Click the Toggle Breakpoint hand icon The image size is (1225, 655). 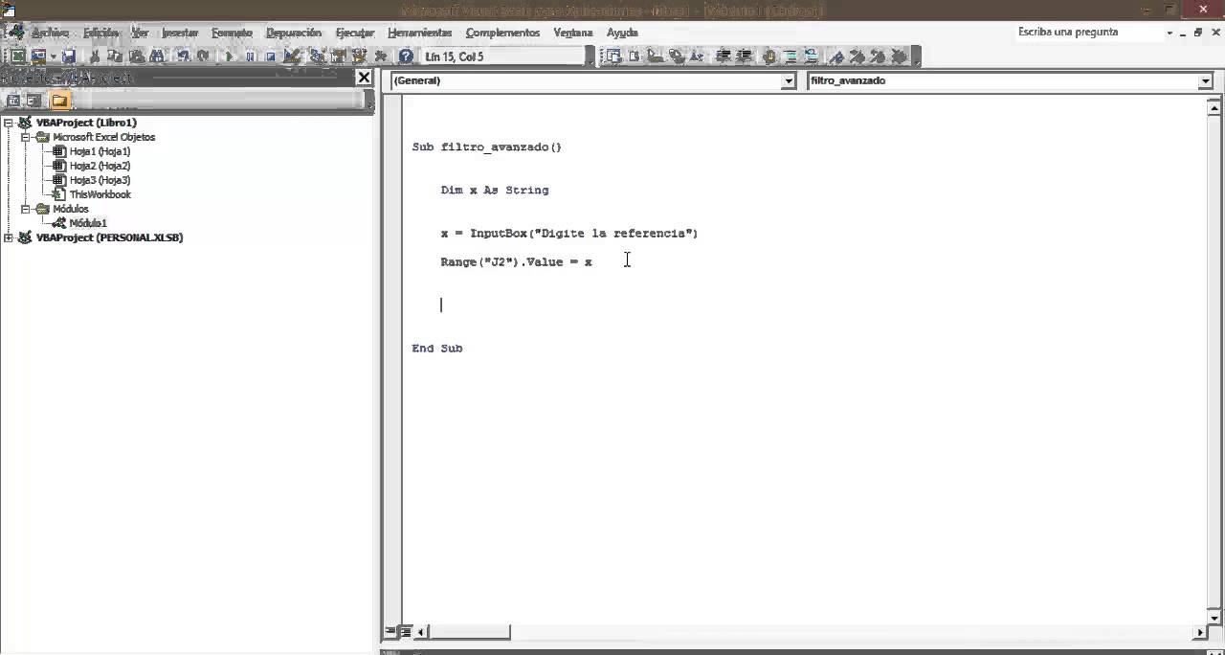(x=768, y=56)
